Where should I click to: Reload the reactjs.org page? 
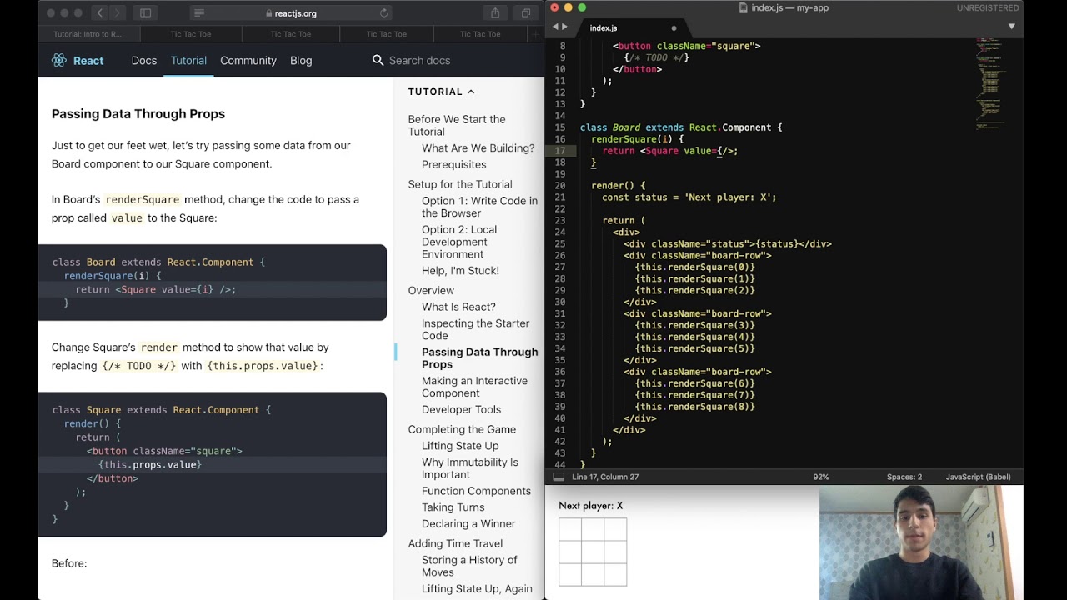coord(383,13)
